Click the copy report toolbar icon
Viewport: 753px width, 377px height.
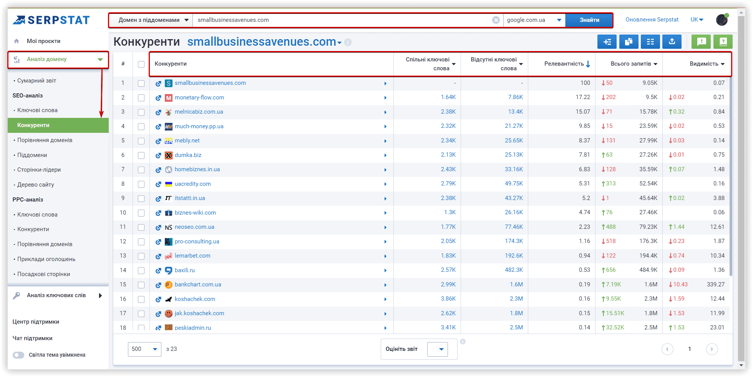point(629,41)
